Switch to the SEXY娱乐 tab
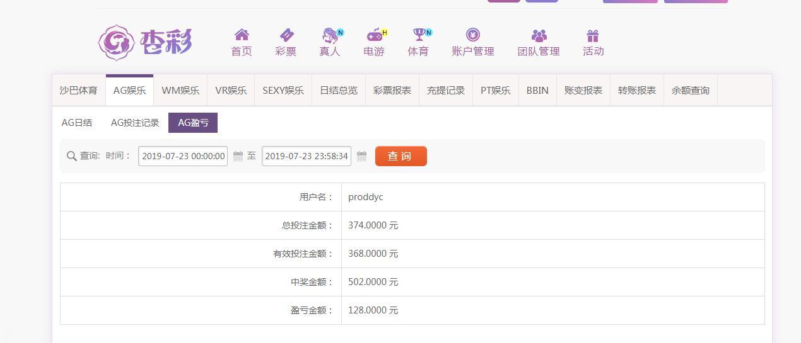 (x=283, y=90)
